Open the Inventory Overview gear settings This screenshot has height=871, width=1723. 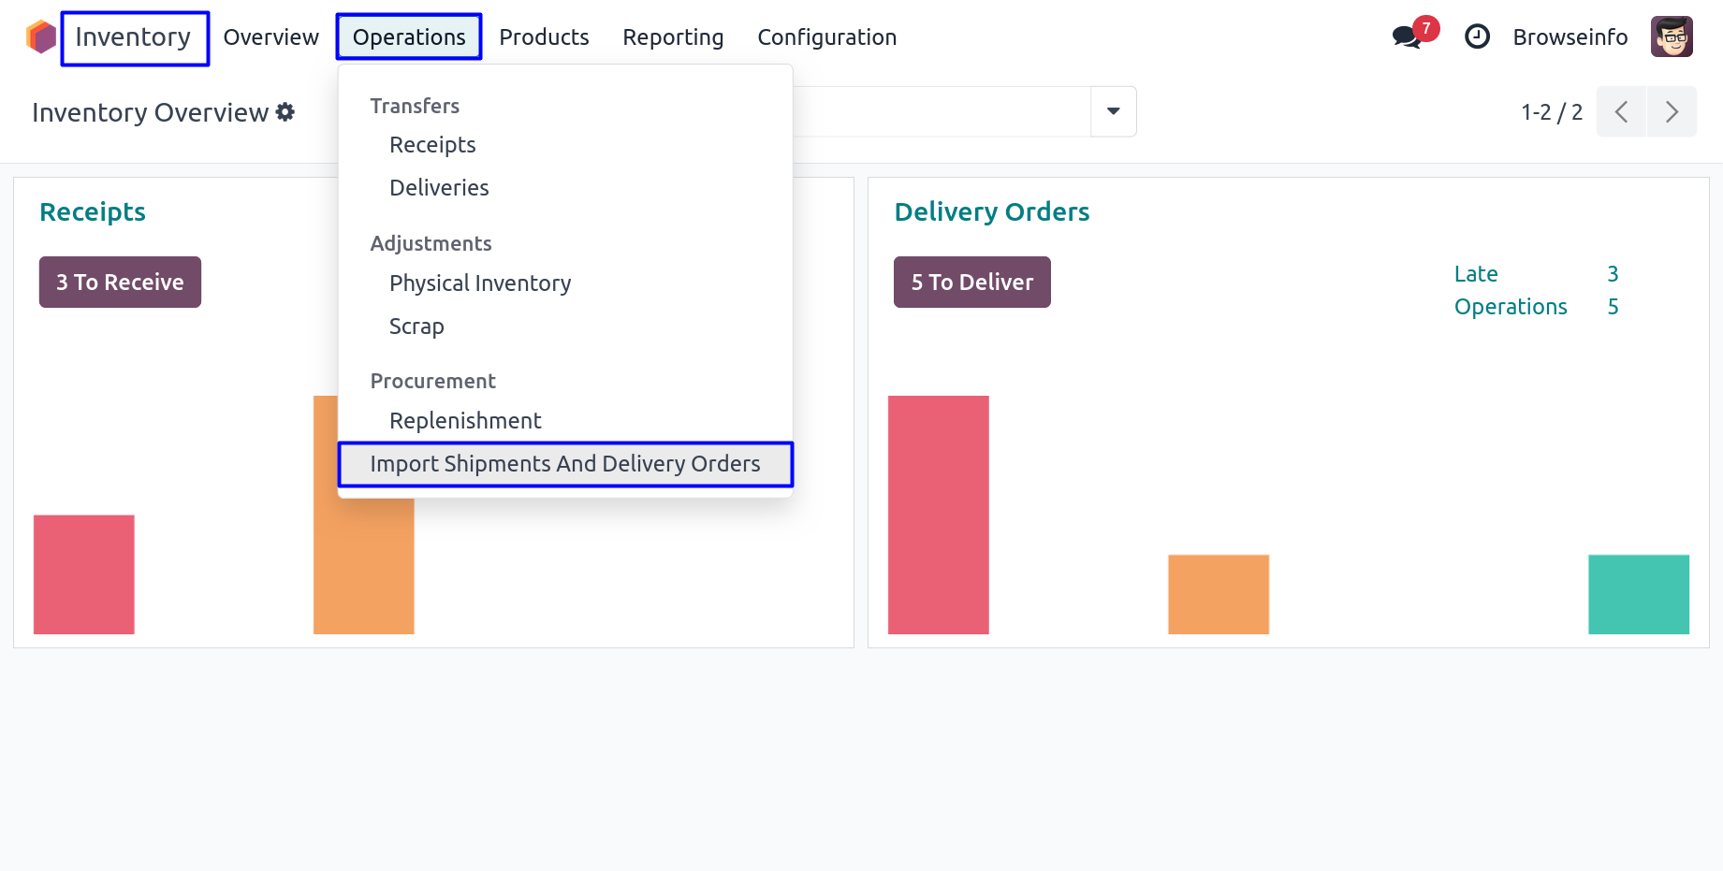[x=285, y=112]
